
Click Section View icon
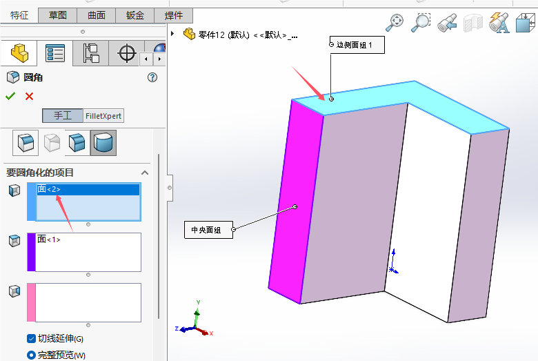[x=473, y=23]
